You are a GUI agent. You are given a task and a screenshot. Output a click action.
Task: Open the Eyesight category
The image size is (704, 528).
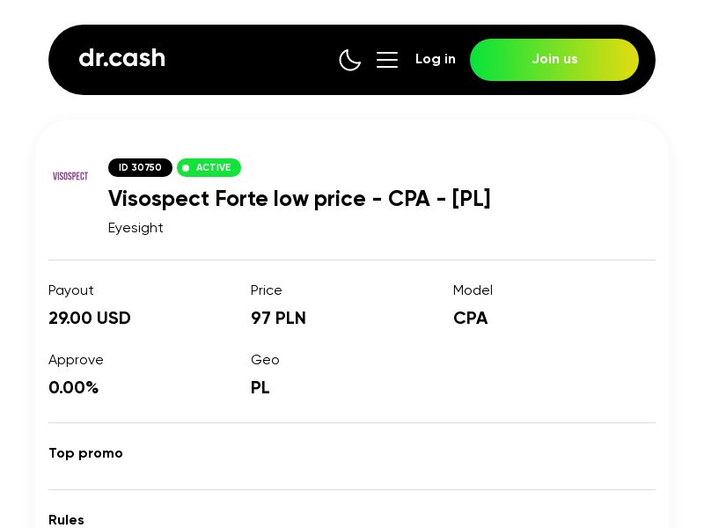pyautogui.click(x=136, y=228)
